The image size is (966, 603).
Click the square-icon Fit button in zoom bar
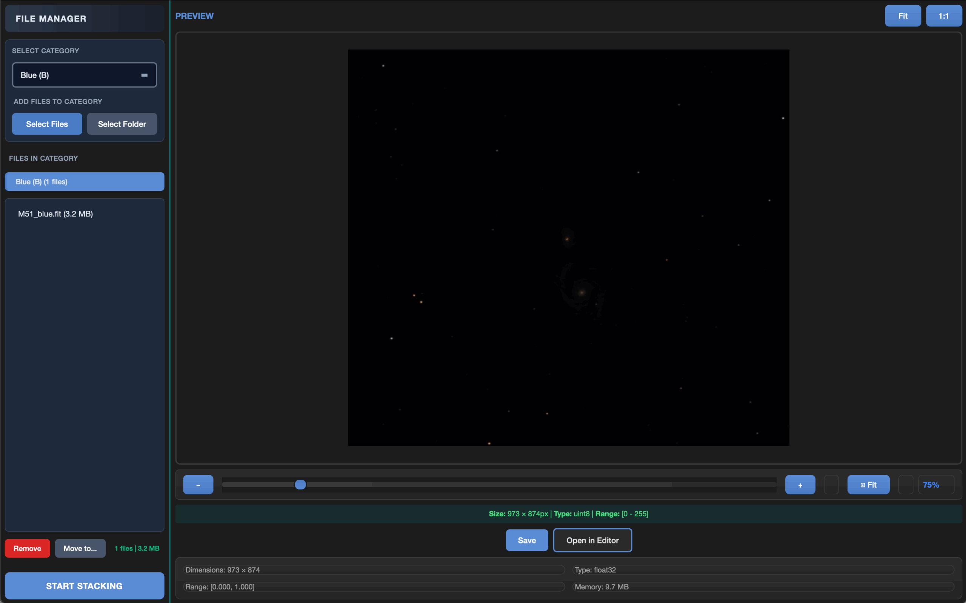(x=868, y=485)
